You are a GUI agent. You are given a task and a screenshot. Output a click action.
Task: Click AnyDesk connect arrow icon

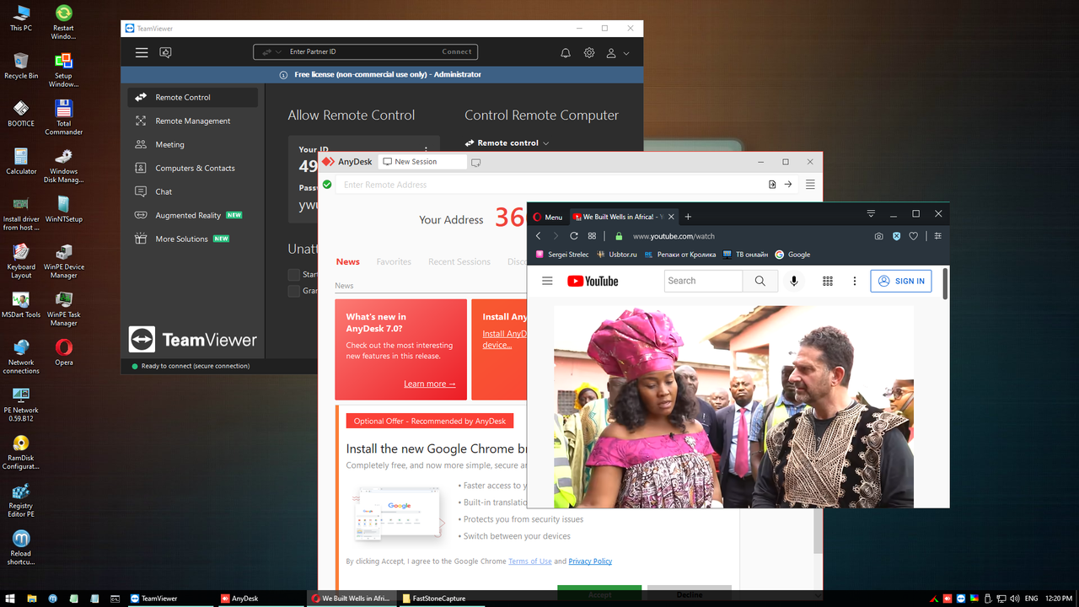[788, 184]
